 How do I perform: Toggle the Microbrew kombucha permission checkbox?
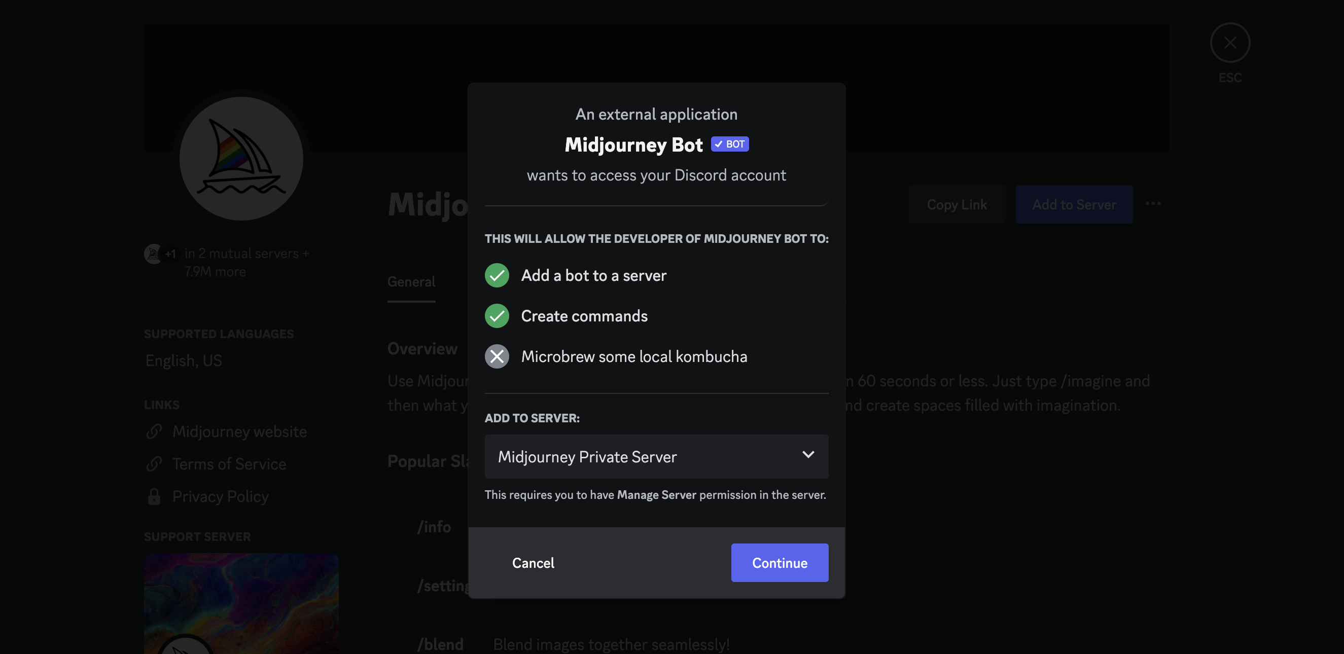tap(497, 356)
